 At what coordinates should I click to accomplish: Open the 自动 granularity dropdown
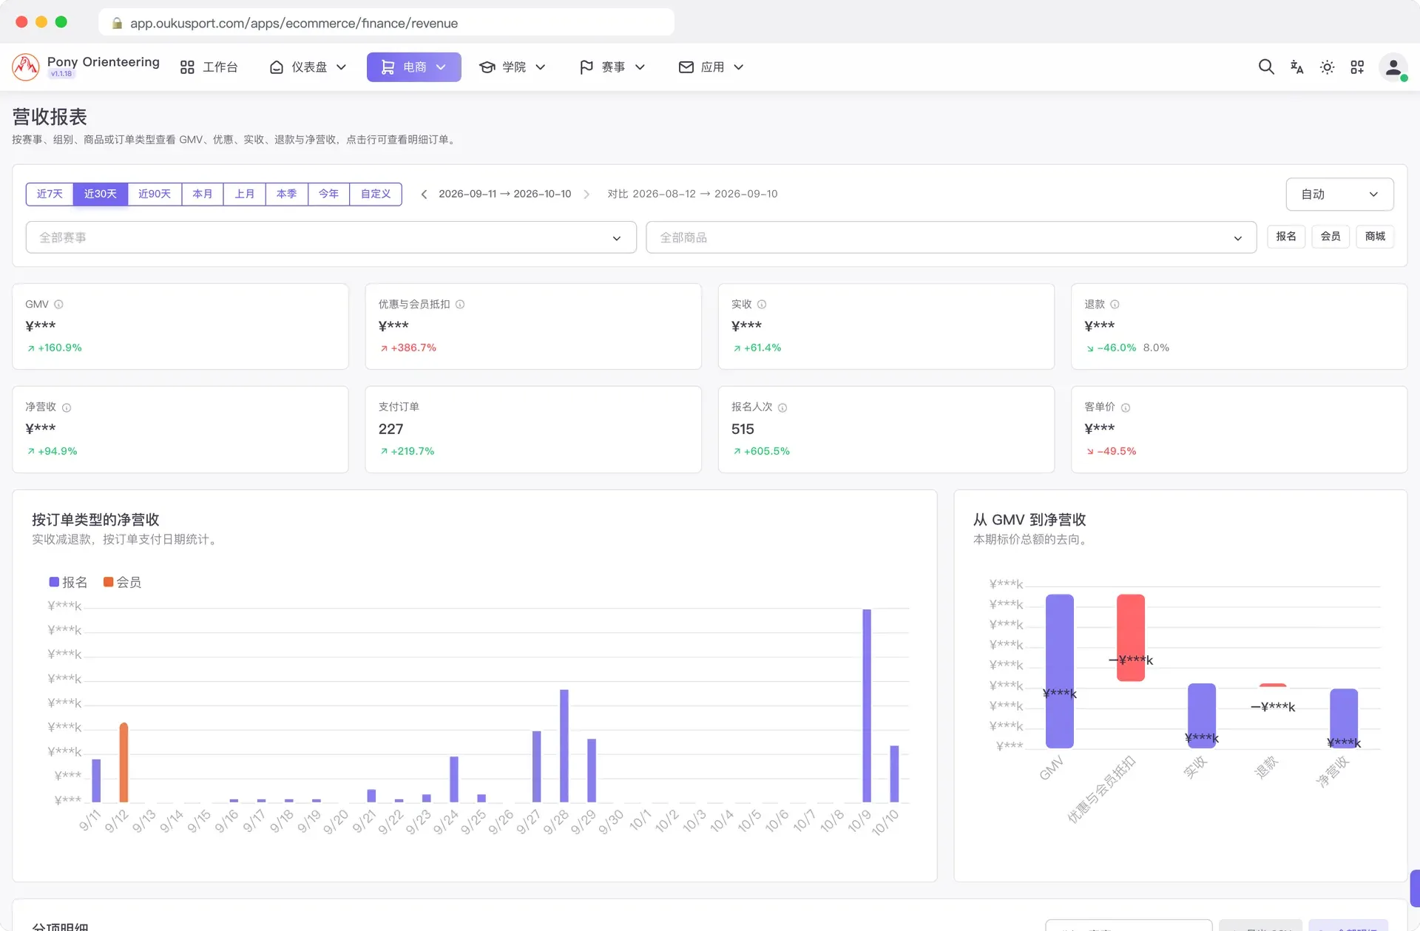1339,194
